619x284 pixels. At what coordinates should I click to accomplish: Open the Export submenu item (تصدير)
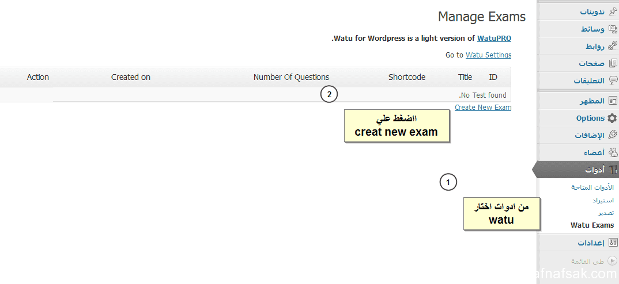(x=605, y=213)
